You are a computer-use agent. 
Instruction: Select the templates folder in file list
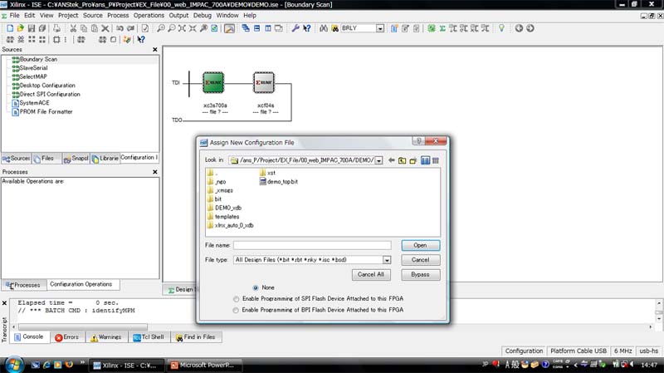(x=223, y=217)
